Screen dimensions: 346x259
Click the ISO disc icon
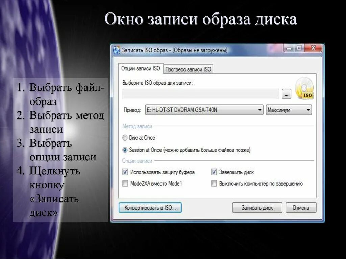coord(305,88)
